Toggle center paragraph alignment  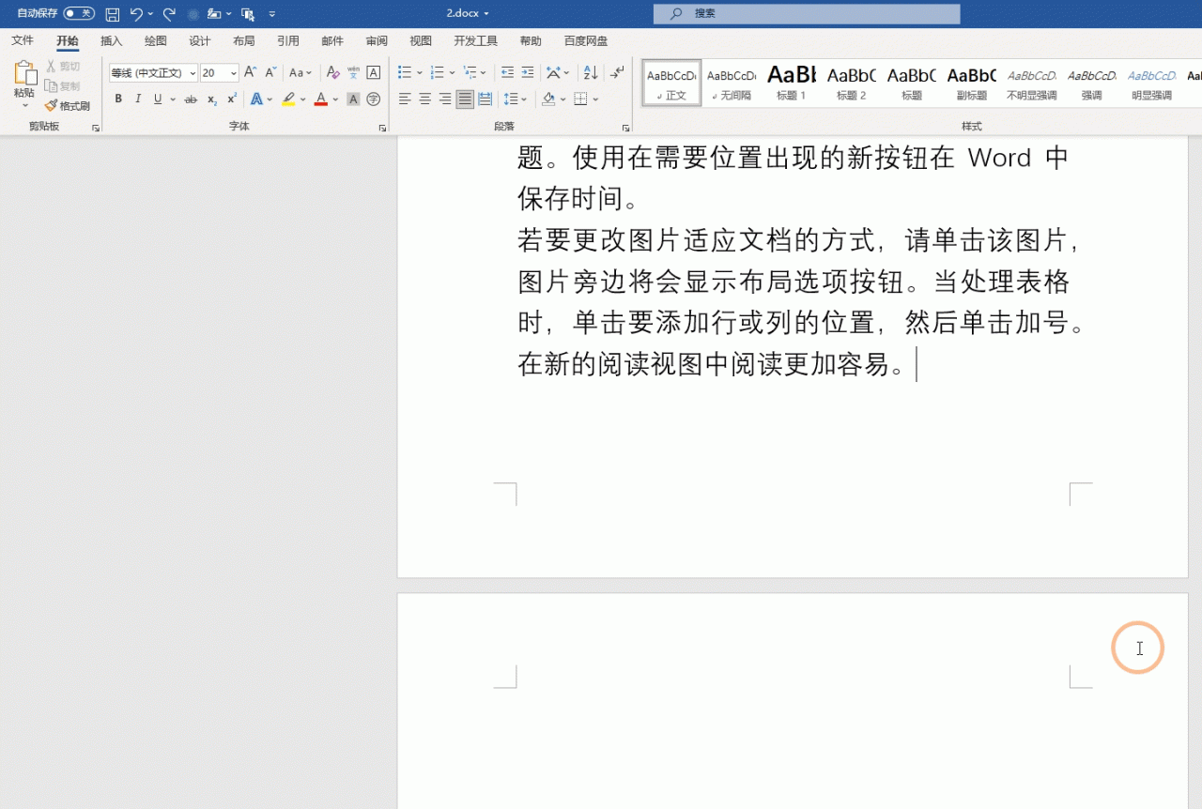point(424,99)
